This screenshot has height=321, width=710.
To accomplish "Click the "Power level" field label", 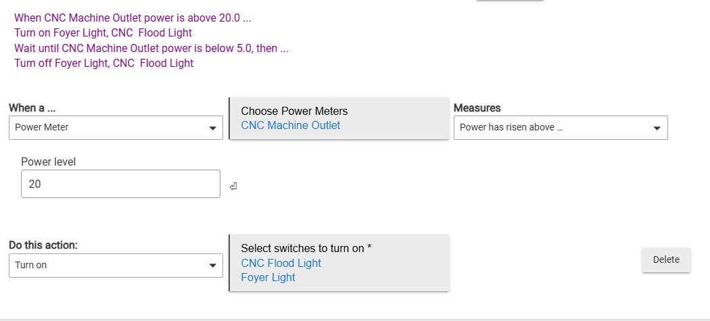I will point(49,162).
